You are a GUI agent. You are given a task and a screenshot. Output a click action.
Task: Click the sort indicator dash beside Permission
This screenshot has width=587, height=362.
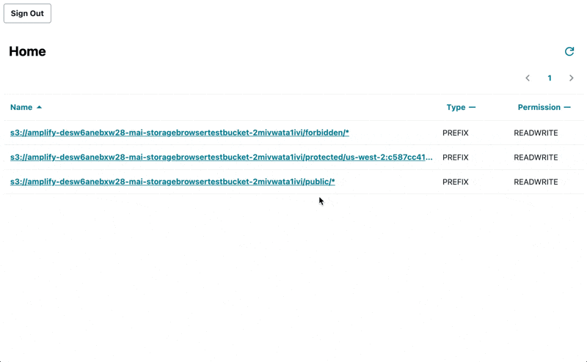pyautogui.click(x=567, y=108)
